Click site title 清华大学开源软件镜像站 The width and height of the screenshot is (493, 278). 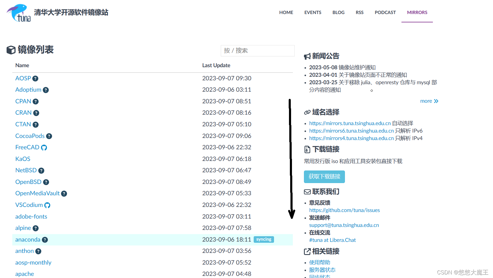click(71, 13)
